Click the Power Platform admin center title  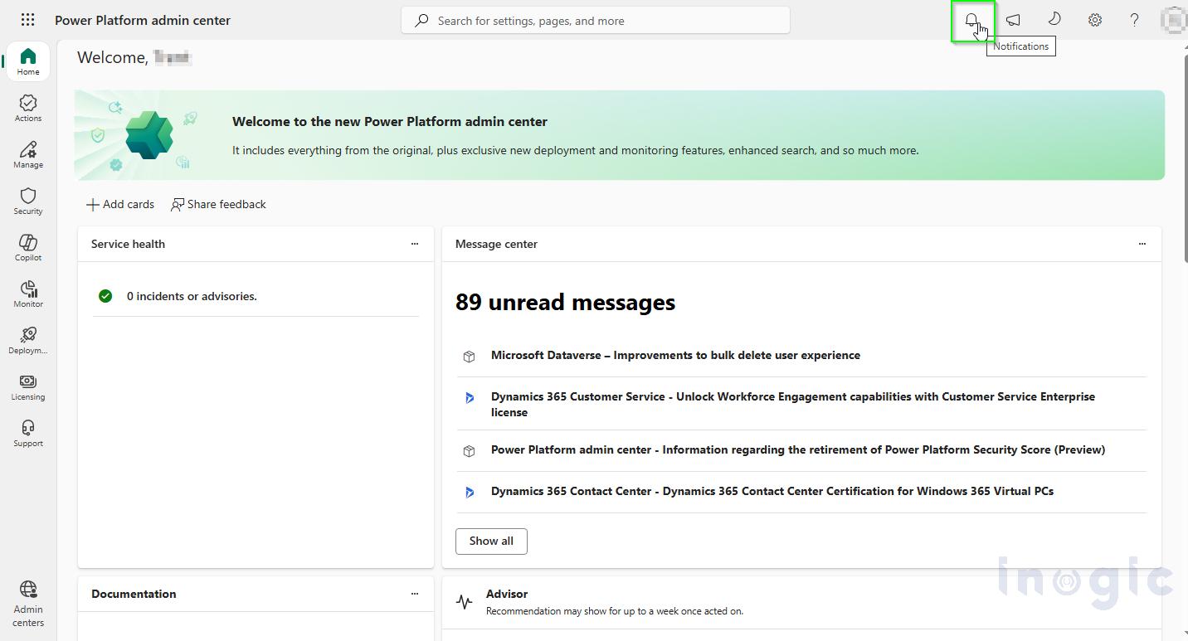[x=143, y=20]
